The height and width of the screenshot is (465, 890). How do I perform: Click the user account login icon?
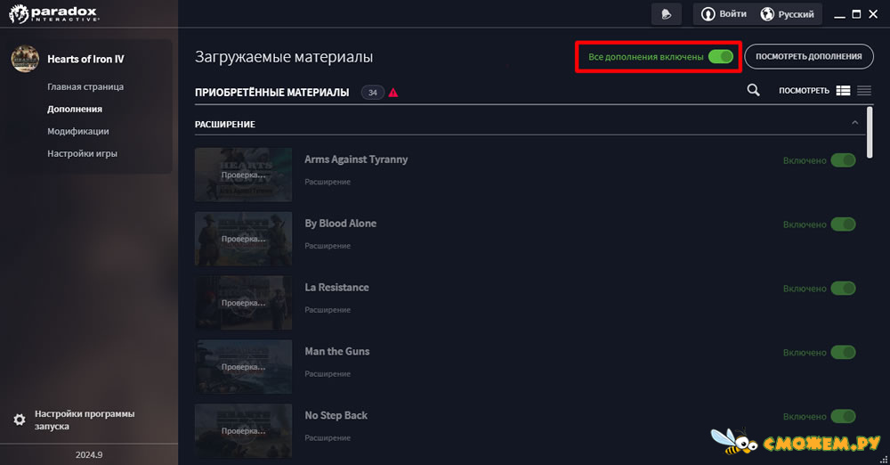coord(708,14)
